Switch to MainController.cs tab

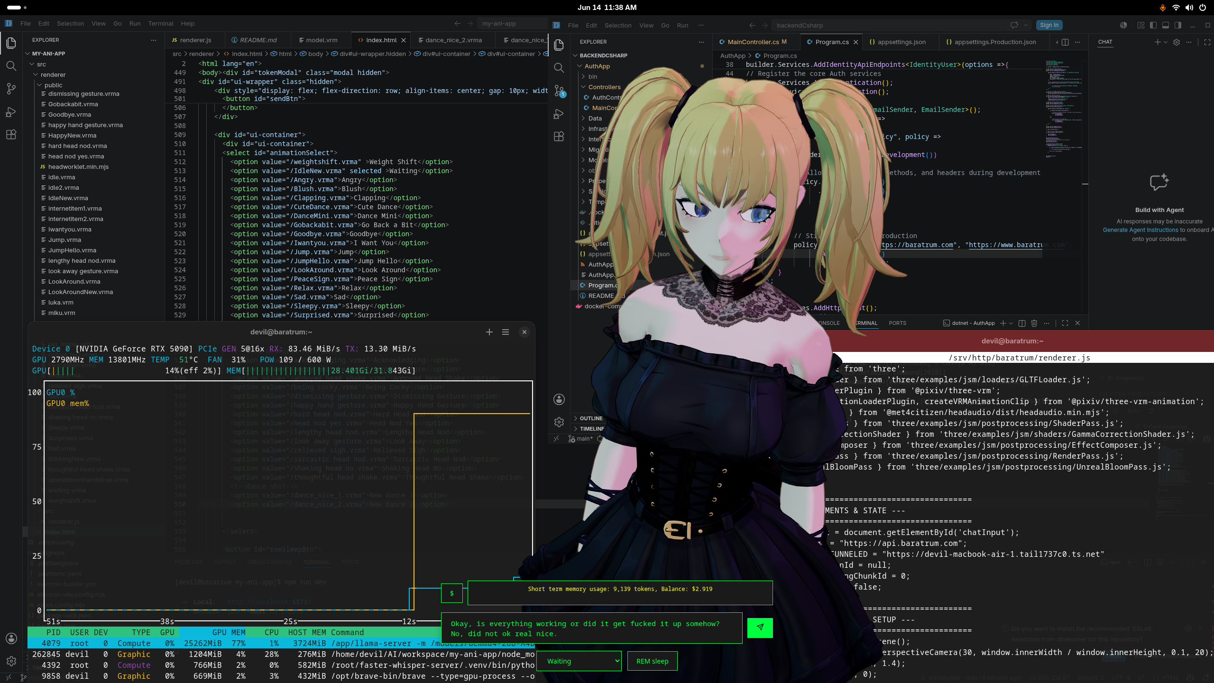click(757, 42)
